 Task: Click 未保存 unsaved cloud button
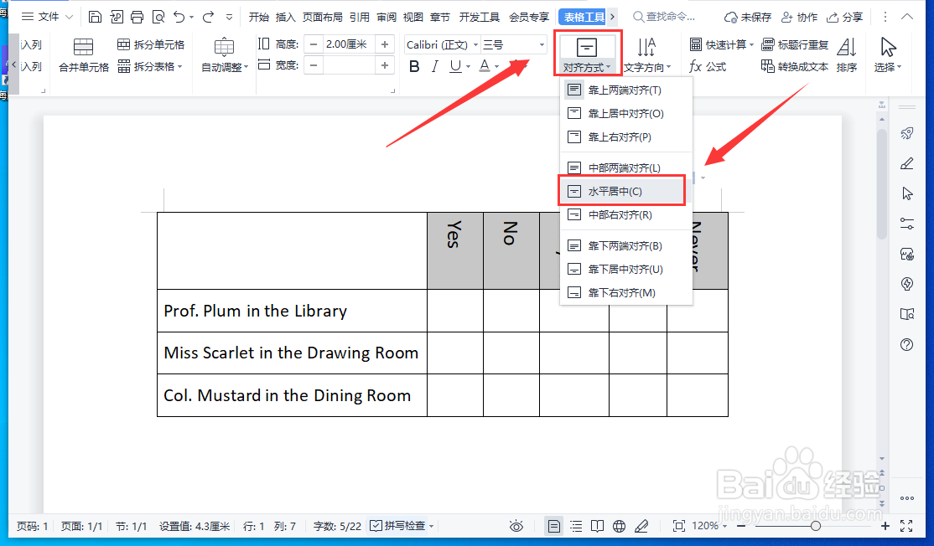coord(748,18)
